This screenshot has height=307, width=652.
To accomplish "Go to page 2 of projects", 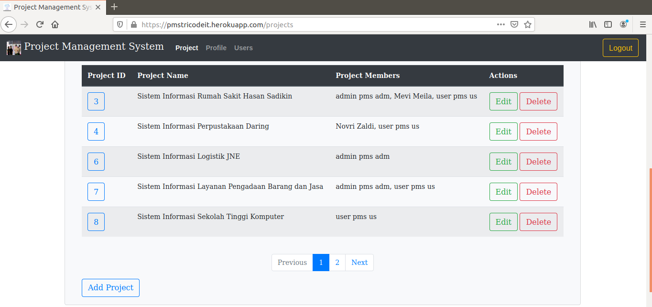I will [x=337, y=262].
